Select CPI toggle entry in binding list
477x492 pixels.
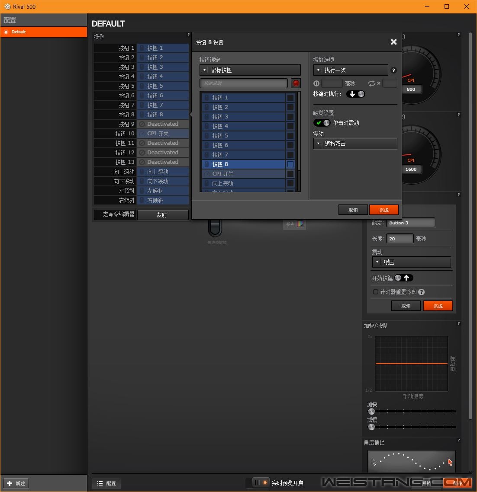tap(244, 174)
